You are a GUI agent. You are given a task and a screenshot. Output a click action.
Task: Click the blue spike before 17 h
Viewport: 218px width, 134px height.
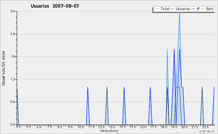coord(150,106)
